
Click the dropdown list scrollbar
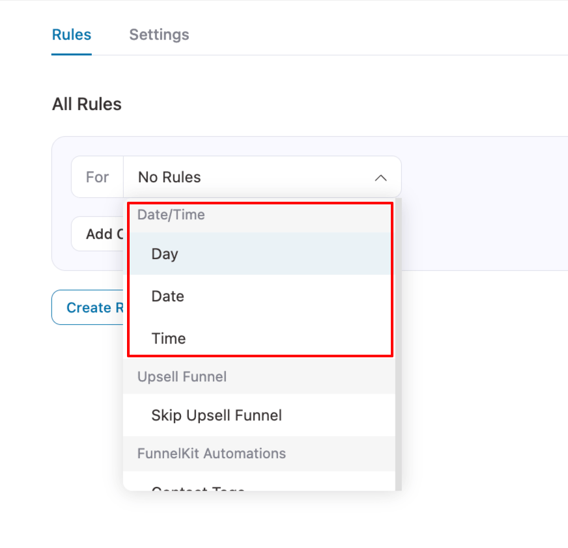(398, 325)
